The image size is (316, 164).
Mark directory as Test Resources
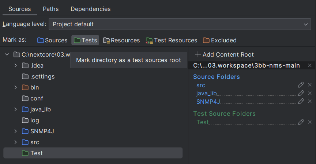point(172,40)
